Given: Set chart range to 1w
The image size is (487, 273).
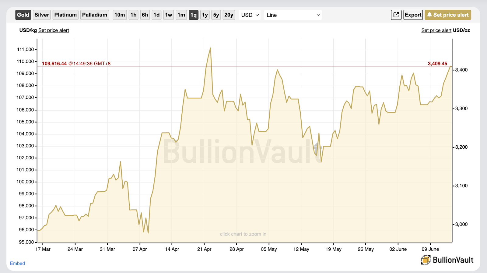Looking at the screenshot, I should [x=169, y=15].
